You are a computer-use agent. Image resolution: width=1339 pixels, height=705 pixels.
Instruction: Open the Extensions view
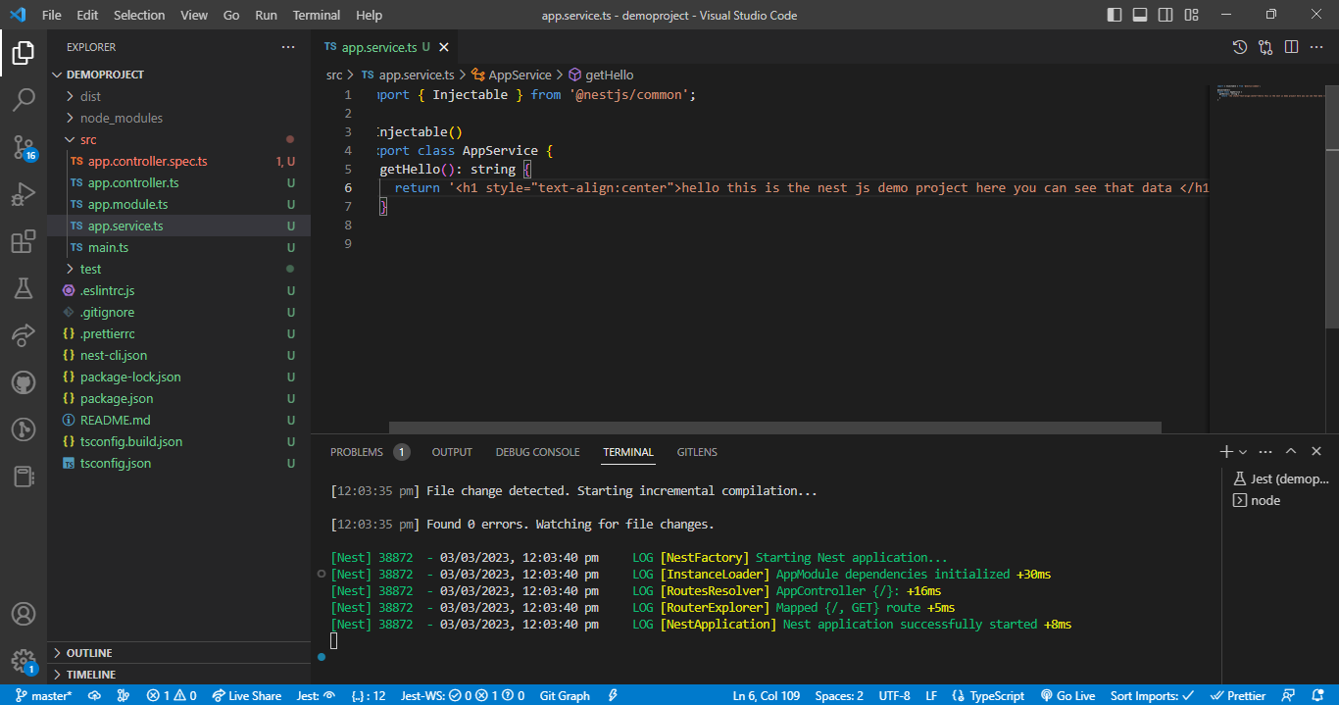[x=24, y=242]
